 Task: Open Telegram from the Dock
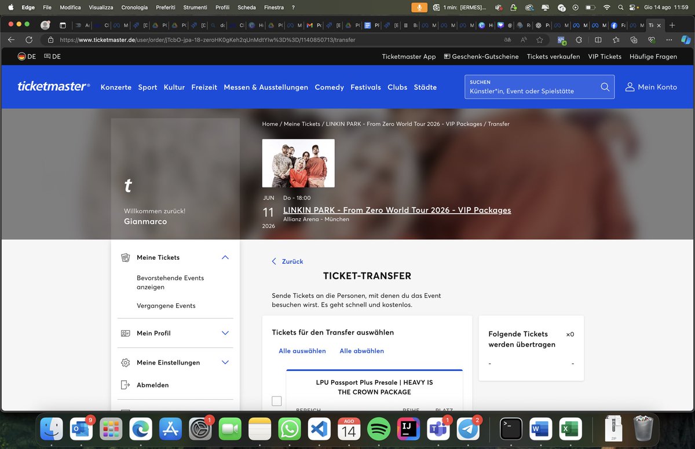pos(468,429)
